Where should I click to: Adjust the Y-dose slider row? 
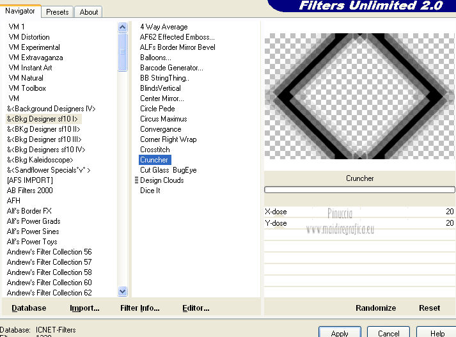tap(359, 223)
